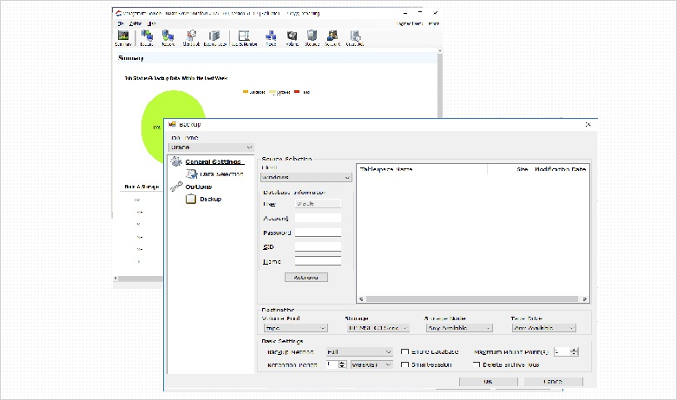Open the Storage dropdown in Destination

tap(378, 328)
